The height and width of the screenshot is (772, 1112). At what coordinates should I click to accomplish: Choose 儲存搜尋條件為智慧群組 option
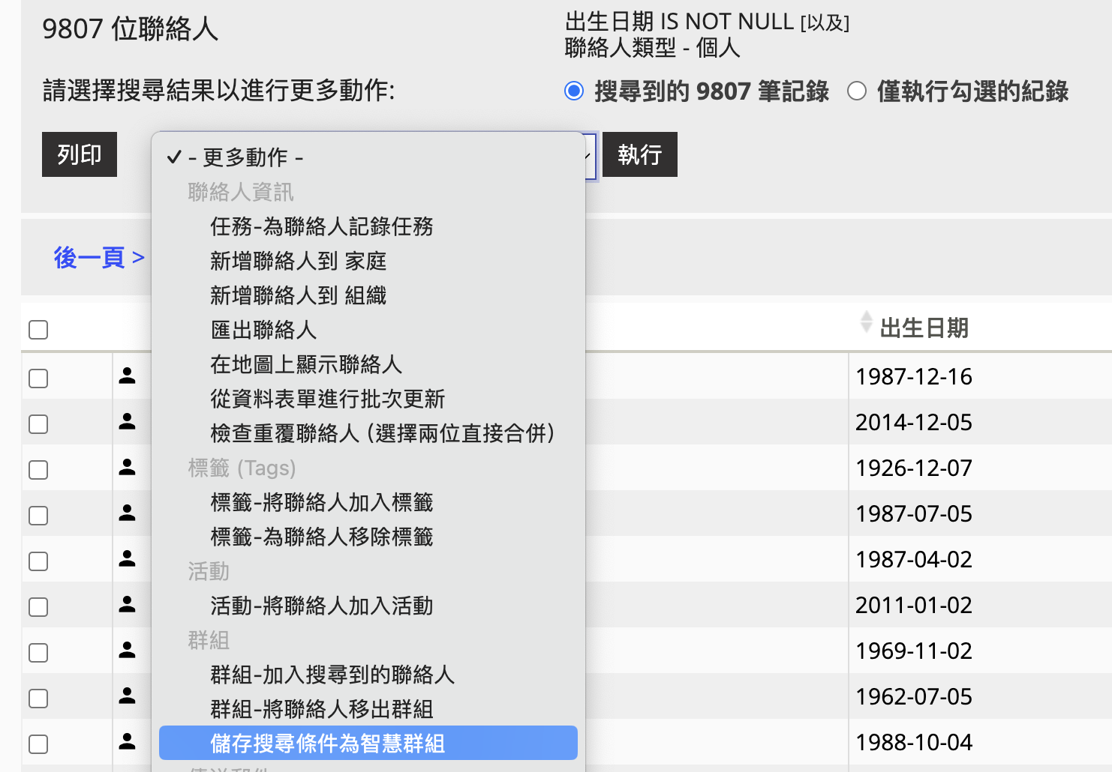pos(368,743)
